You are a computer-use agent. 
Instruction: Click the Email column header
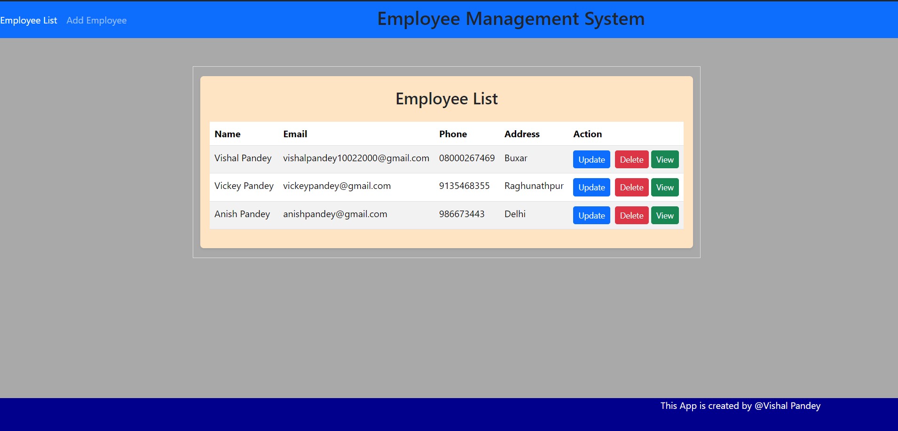[295, 134]
